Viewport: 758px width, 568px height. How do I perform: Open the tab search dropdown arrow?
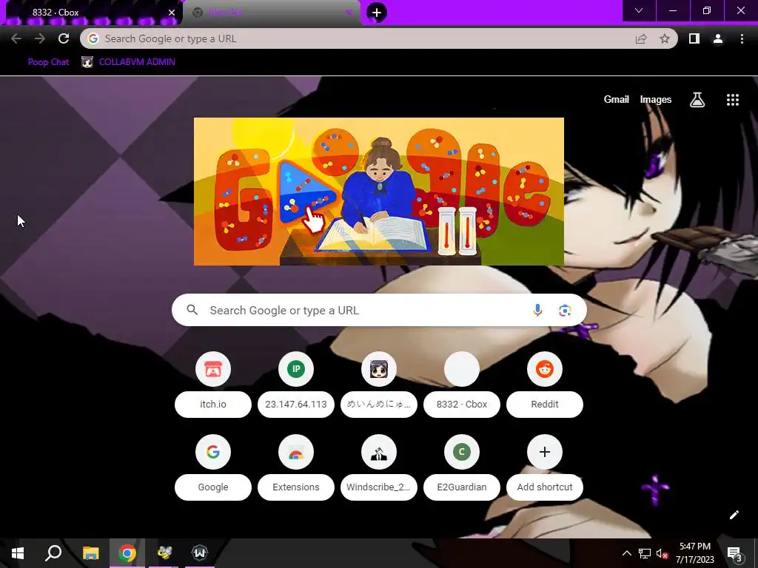coord(639,10)
